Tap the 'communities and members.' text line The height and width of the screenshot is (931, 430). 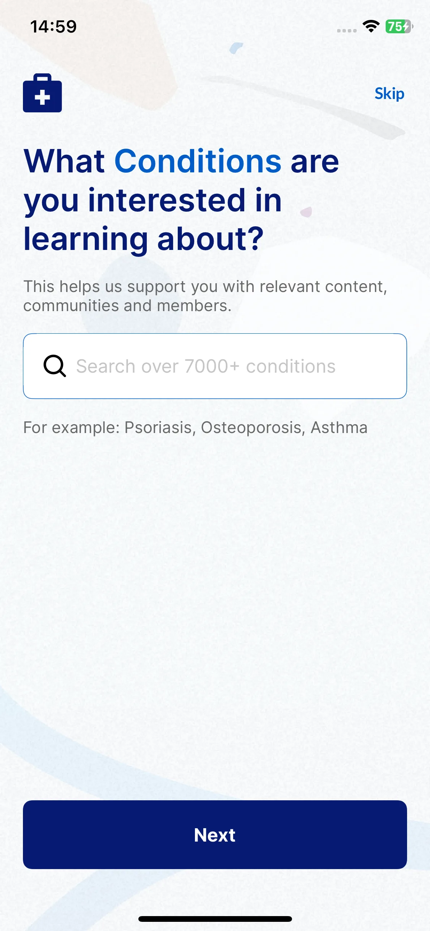point(127,306)
